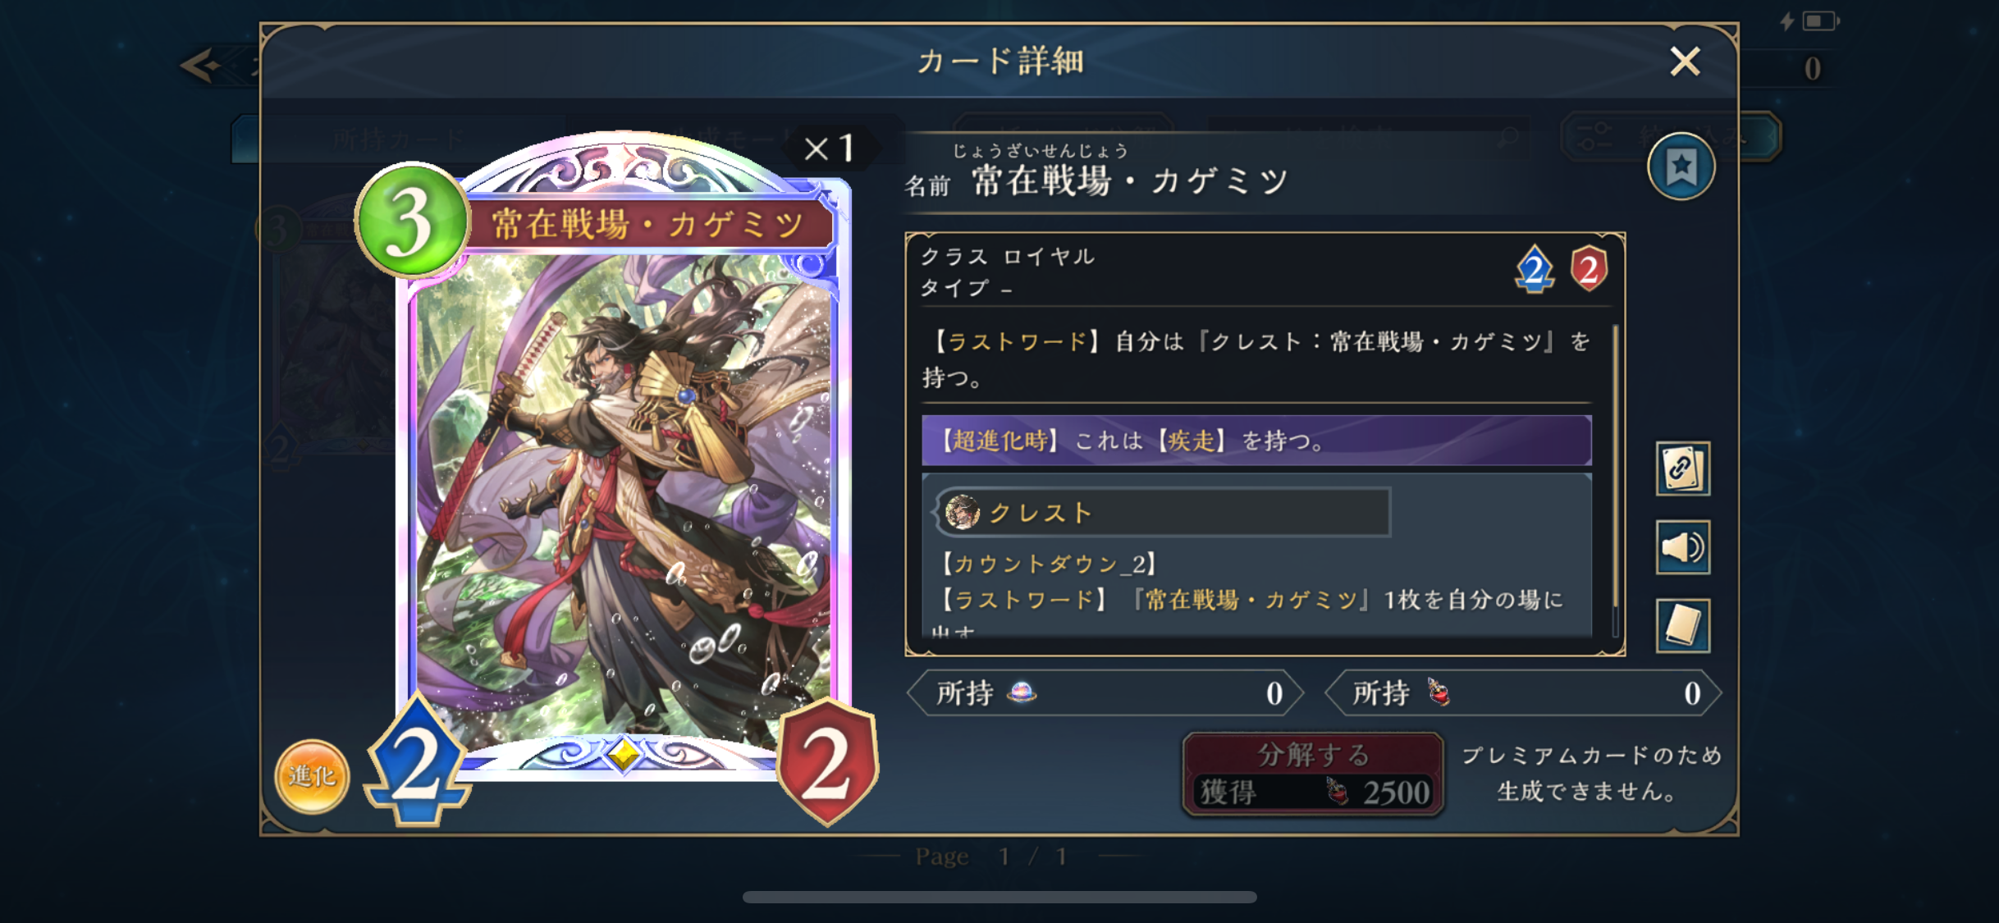
Task: Toggle the orange 進化 evolve button
Action: [312, 776]
